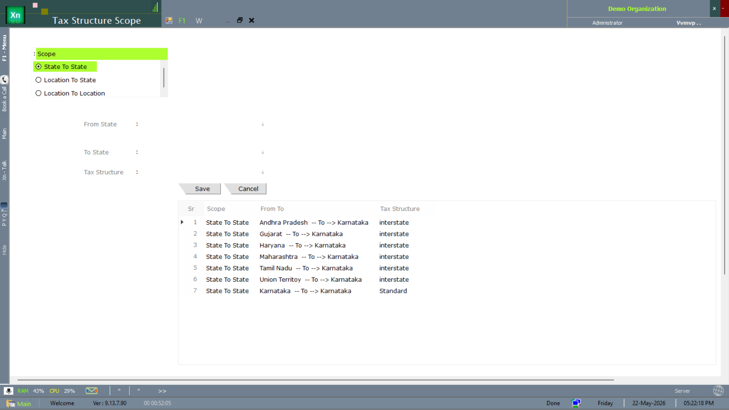This screenshot has height=410, width=729.
Task: Click the Main folder icon at bottom left
Action: pos(11,404)
